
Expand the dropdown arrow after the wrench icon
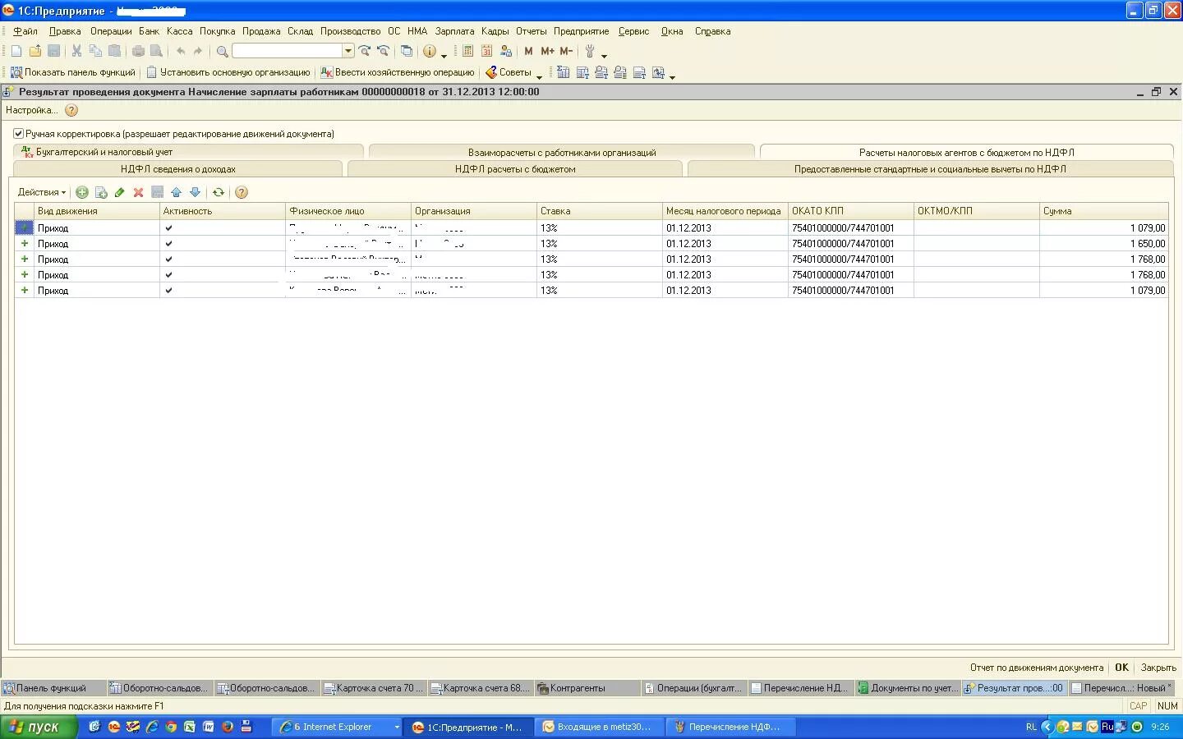(x=604, y=55)
